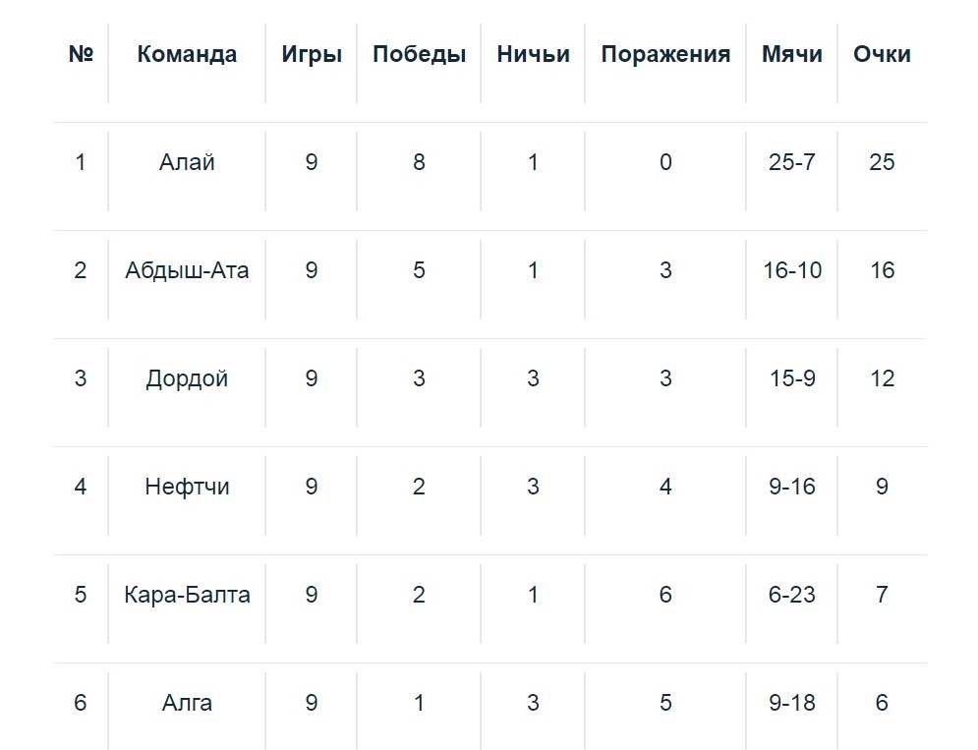The height and width of the screenshot is (750, 978).
Task: Select the 16-10 goals cell
Action: pos(792,270)
